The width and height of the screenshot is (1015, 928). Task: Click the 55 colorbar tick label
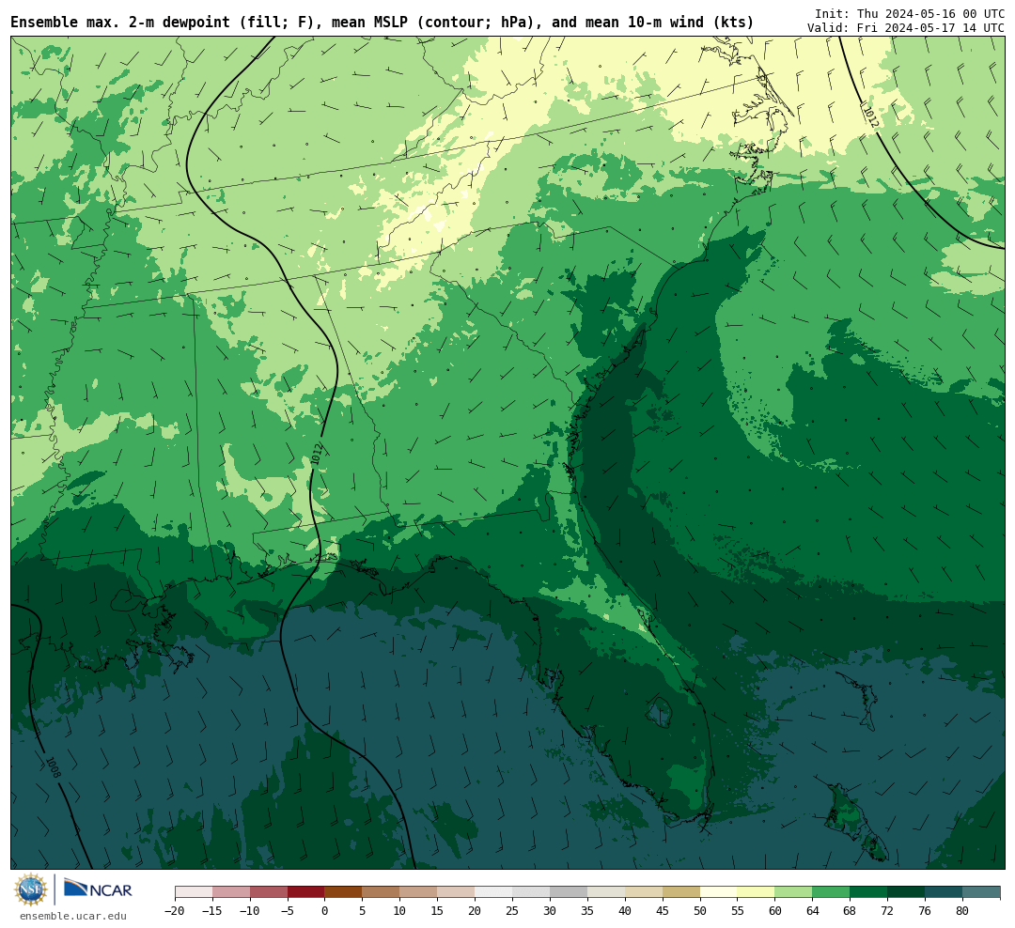[738, 911]
